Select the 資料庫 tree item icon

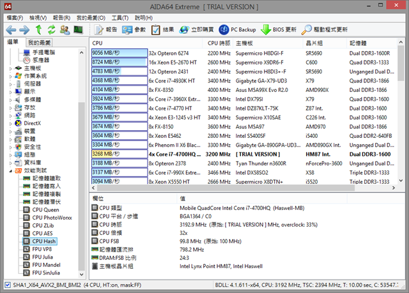[x=19, y=163]
